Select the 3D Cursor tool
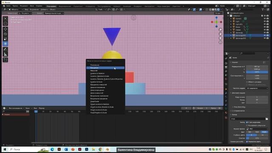Viewport: 272px width, 153px height. click(x=6, y=23)
